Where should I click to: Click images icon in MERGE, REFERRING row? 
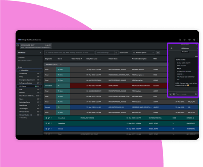tap(49, 118)
